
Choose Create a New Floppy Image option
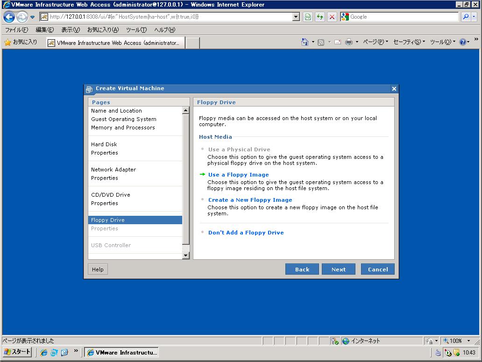[250, 200]
